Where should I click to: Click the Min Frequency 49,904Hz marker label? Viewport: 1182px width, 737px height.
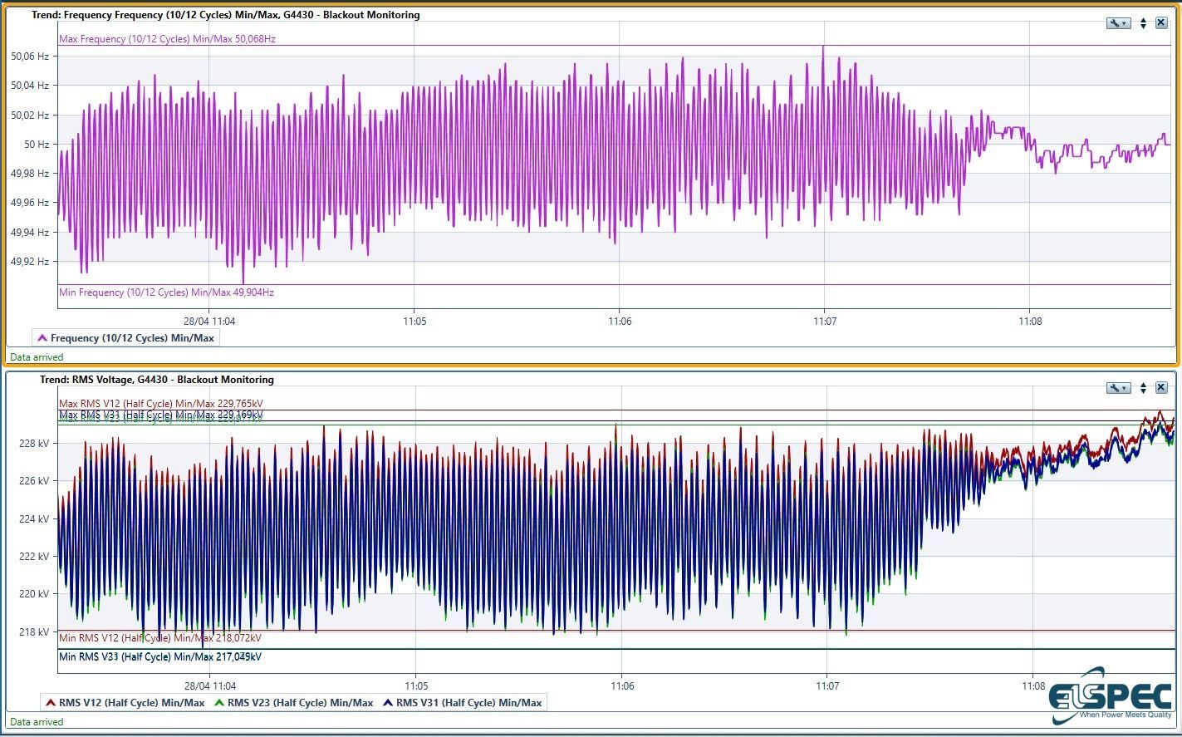pos(166,292)
